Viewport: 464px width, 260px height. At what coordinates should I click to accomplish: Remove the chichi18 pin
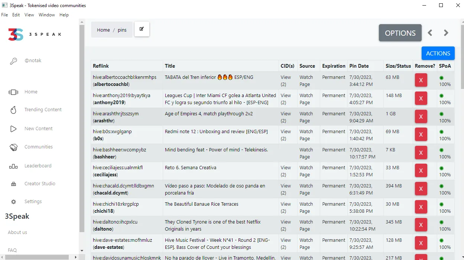pyautogui.click(x=421, y=207)
